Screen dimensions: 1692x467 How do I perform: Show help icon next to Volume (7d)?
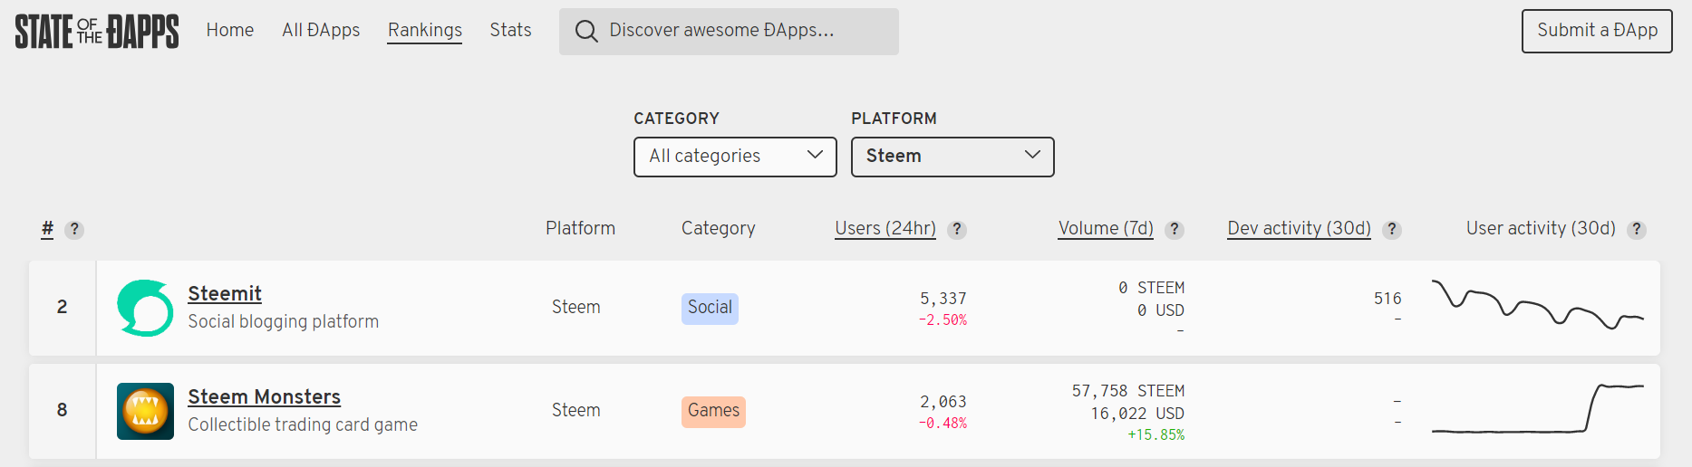1175,230
